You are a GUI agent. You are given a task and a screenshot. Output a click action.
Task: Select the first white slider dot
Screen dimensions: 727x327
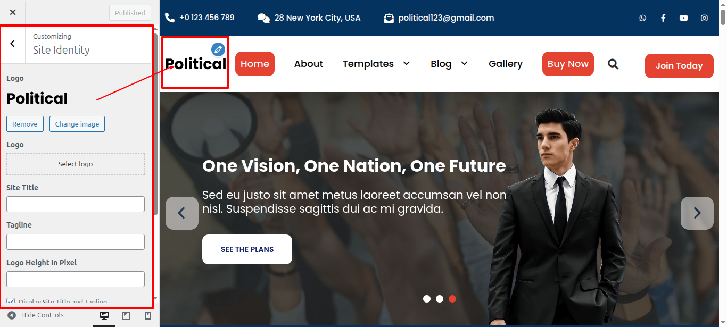tap(427, 299)
